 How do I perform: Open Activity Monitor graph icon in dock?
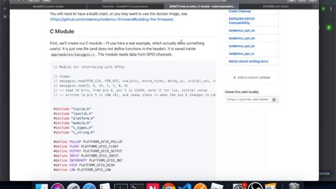point(121,186)
